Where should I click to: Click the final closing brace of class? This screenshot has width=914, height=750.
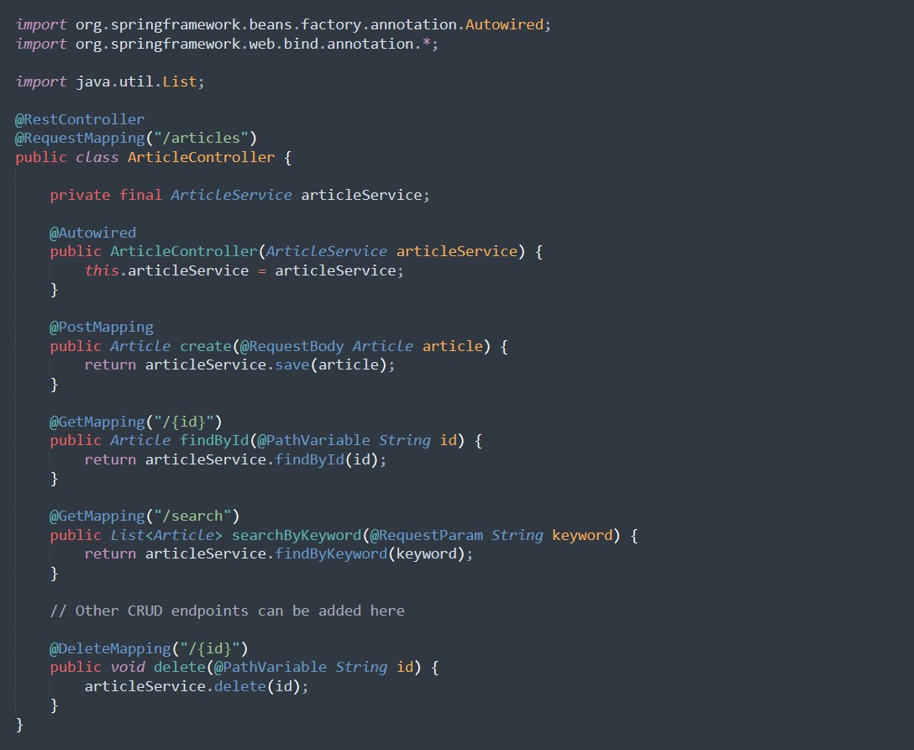pyautogui.click(x=20, y=724)
